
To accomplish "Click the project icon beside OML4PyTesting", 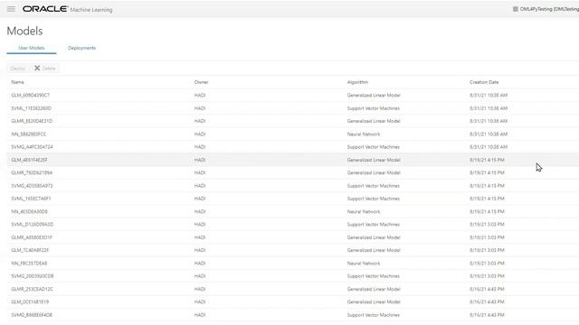I will (516, 9).
